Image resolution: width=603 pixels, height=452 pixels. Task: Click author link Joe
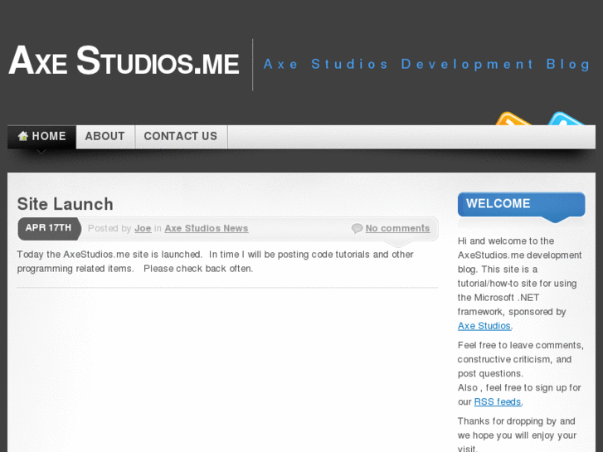click(143, 228)
